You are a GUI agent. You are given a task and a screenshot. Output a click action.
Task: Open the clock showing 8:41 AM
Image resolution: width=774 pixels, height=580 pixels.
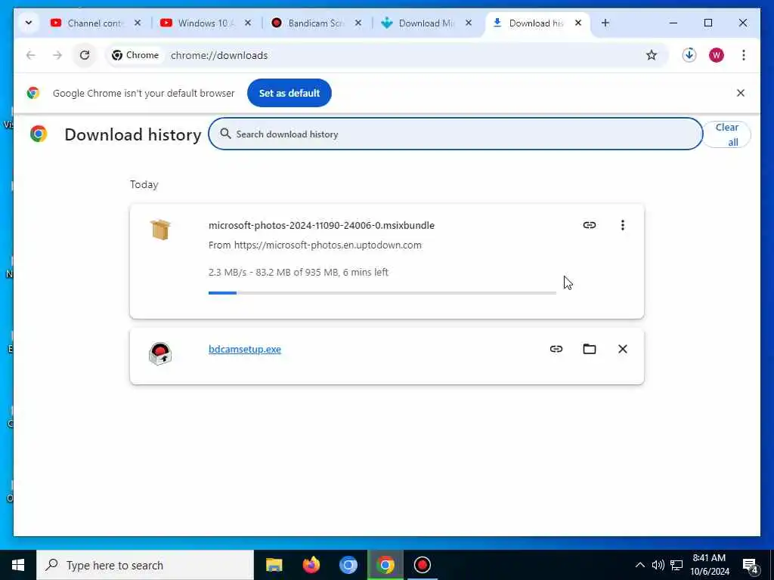coord(709,565)
